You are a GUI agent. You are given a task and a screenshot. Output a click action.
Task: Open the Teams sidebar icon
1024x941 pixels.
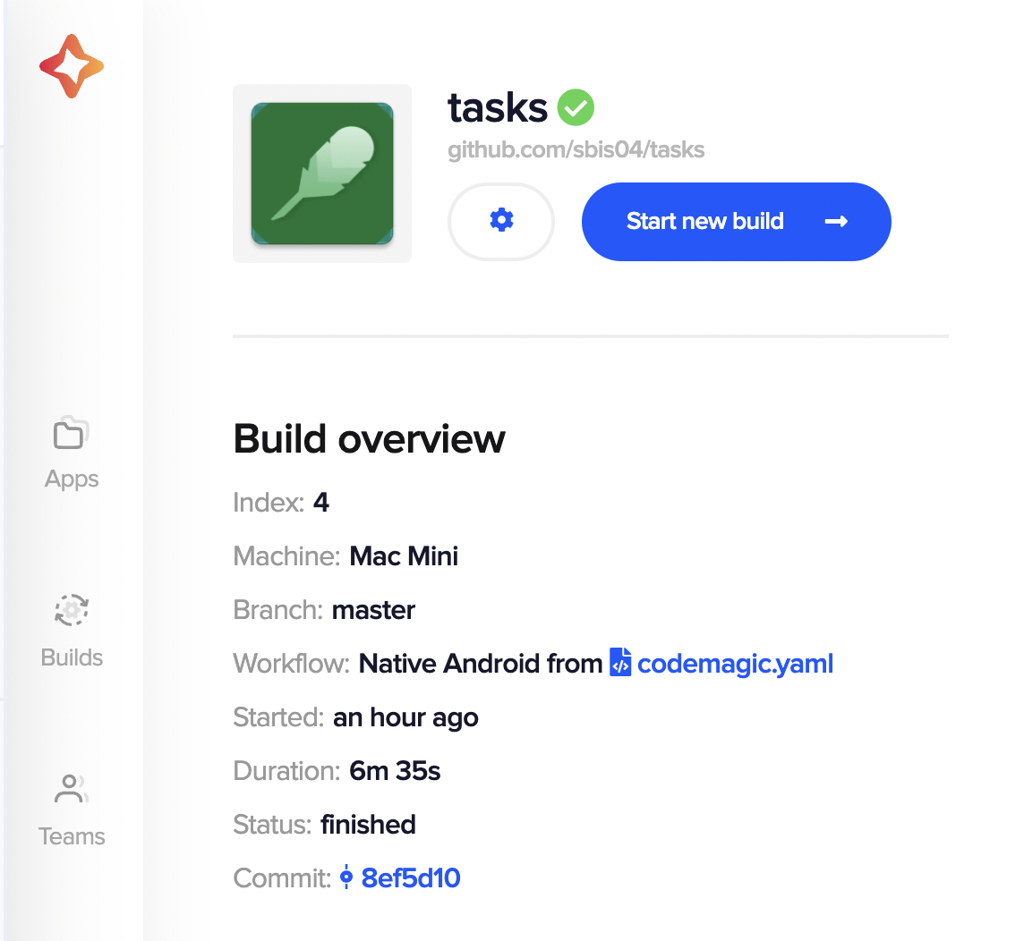(x=71, y=789)
